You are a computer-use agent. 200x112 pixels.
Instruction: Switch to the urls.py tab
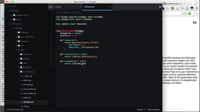57,7
